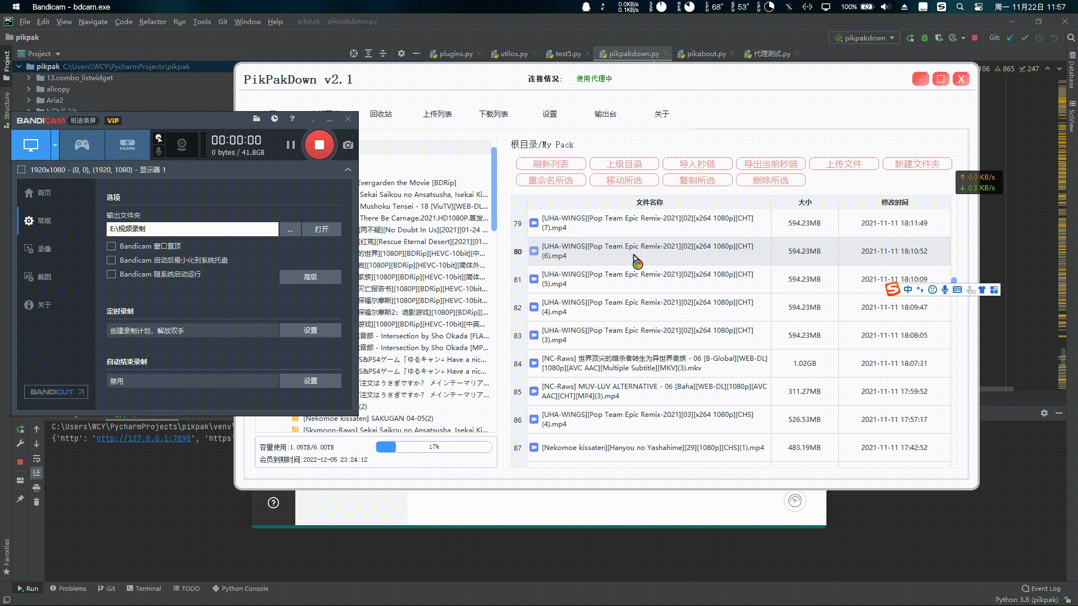
Task: Toggle Bandicam mouse cursor effect icon
Action: coord(159,138)
